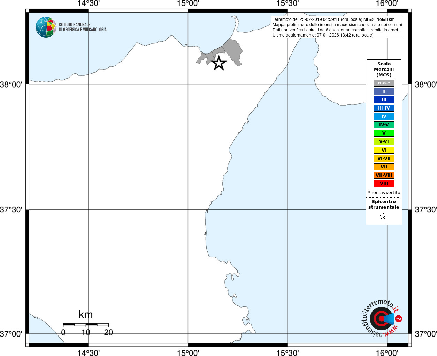Select the orange VII intensity swatch
The image size is (437, 356).
pos(384,167)
